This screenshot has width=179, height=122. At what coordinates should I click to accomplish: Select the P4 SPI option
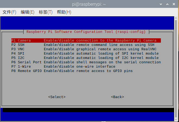pos(86,54)
